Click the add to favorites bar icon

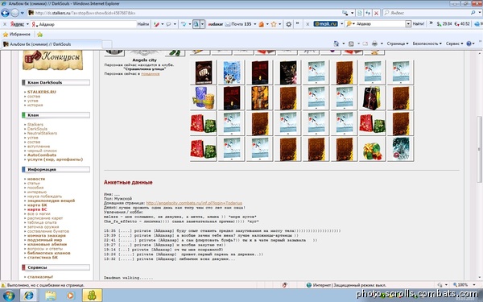(39, 35)
